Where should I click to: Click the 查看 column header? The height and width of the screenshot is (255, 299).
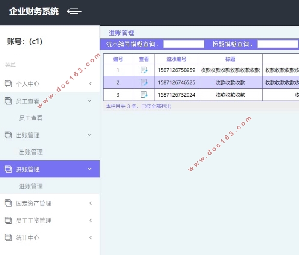pos(144,59)
